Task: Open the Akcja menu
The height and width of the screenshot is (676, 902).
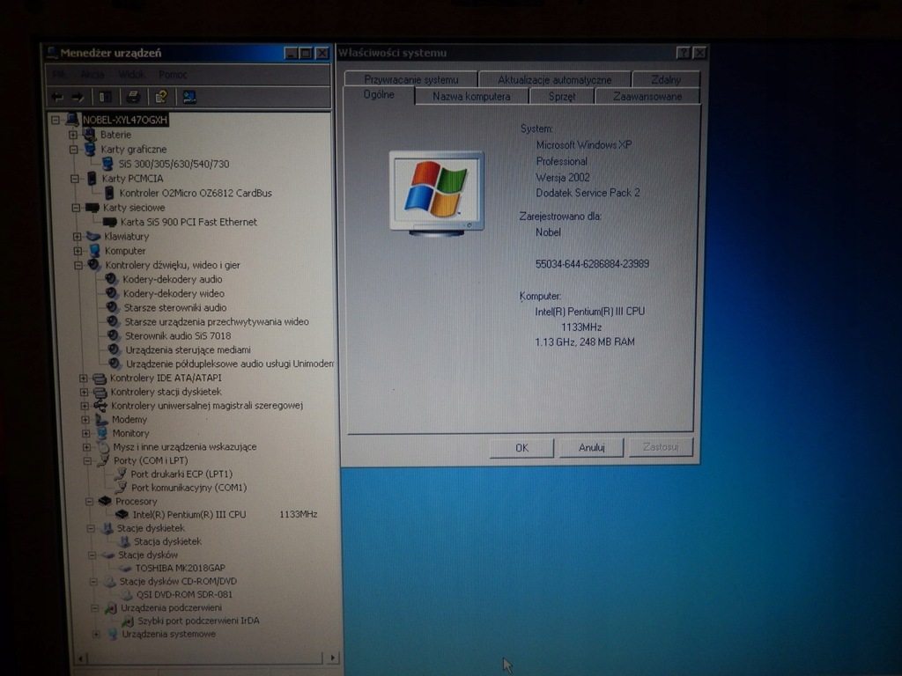Action: pyautogui.click(x=92, y=75)
